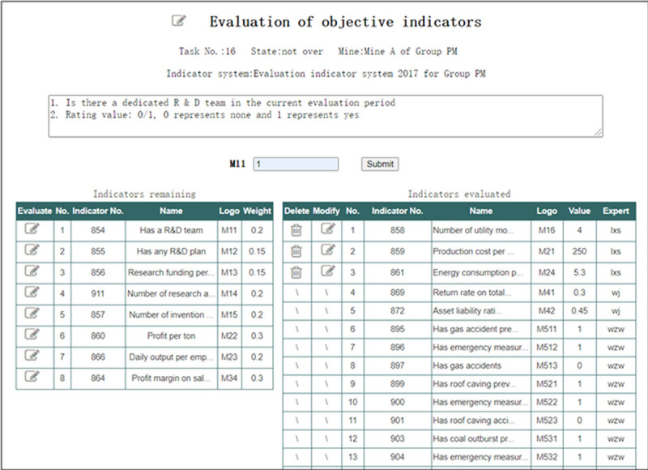
Task: Click the 'Expert' column header
Action: click(x=616, y=211)
